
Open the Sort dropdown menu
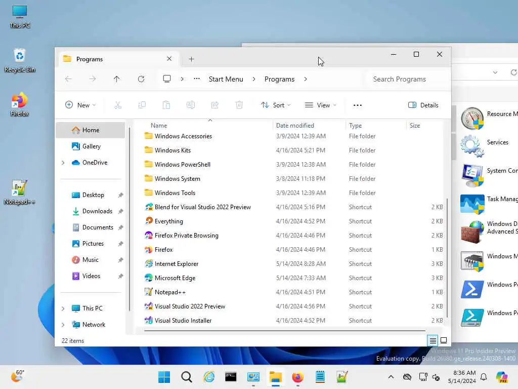(x=276, y=105)
